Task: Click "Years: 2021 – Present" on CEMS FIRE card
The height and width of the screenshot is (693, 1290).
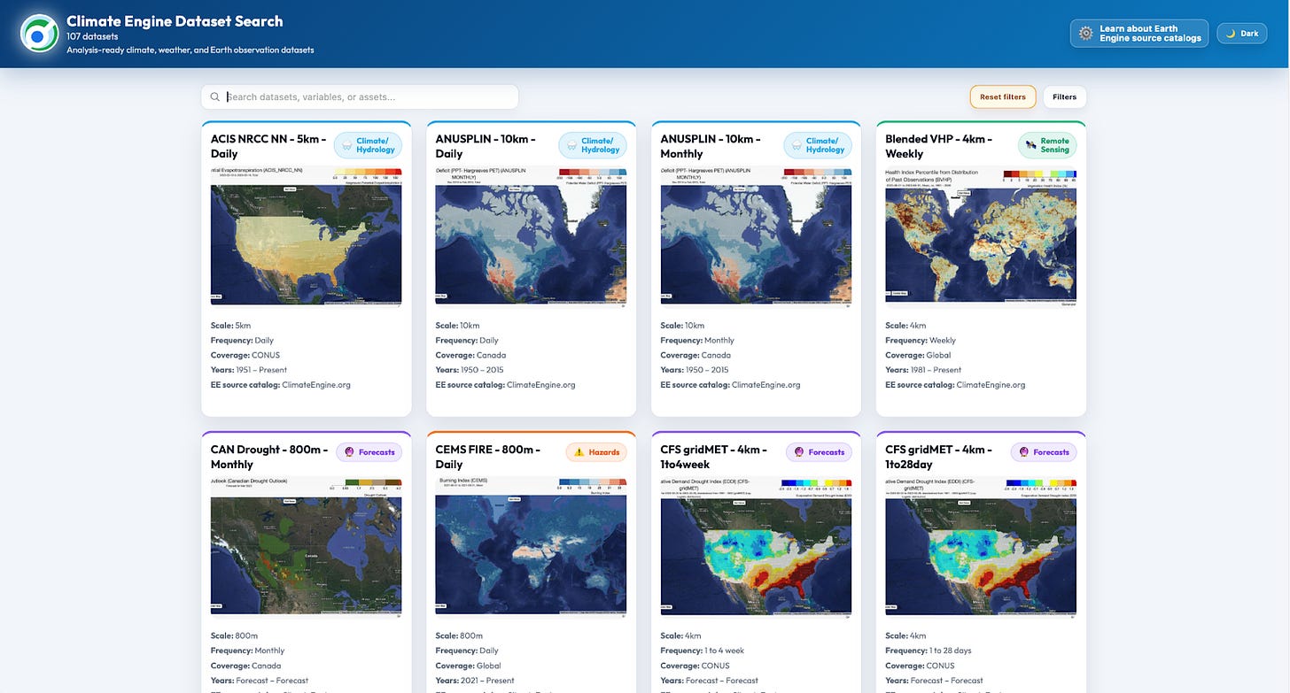Action: [475, 681]
